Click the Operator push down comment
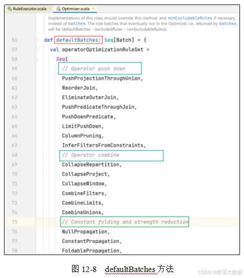Image resolution: width=244 pixels, height=278 pixels. pyautogui.click(x=93, y=68)
